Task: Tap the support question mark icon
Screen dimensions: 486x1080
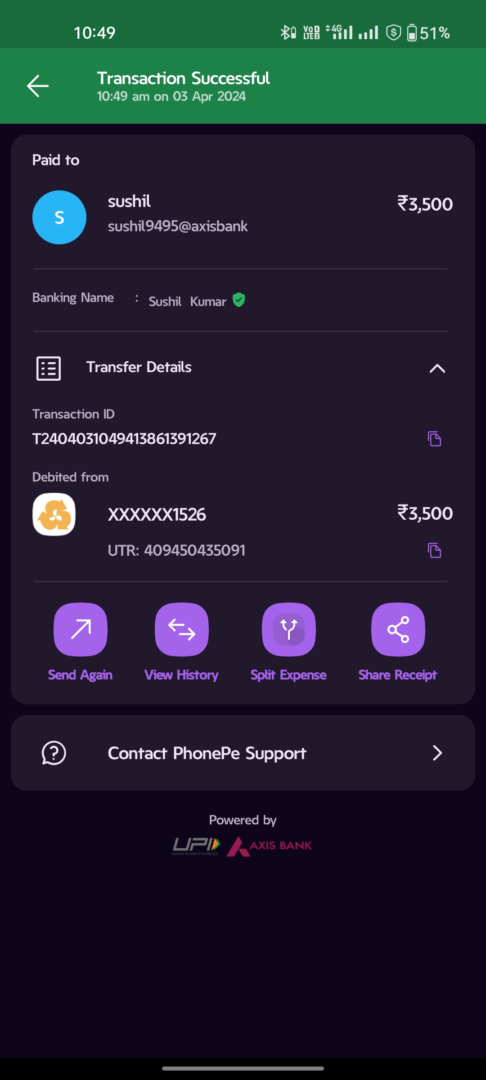Action: [x=54, y=753]
